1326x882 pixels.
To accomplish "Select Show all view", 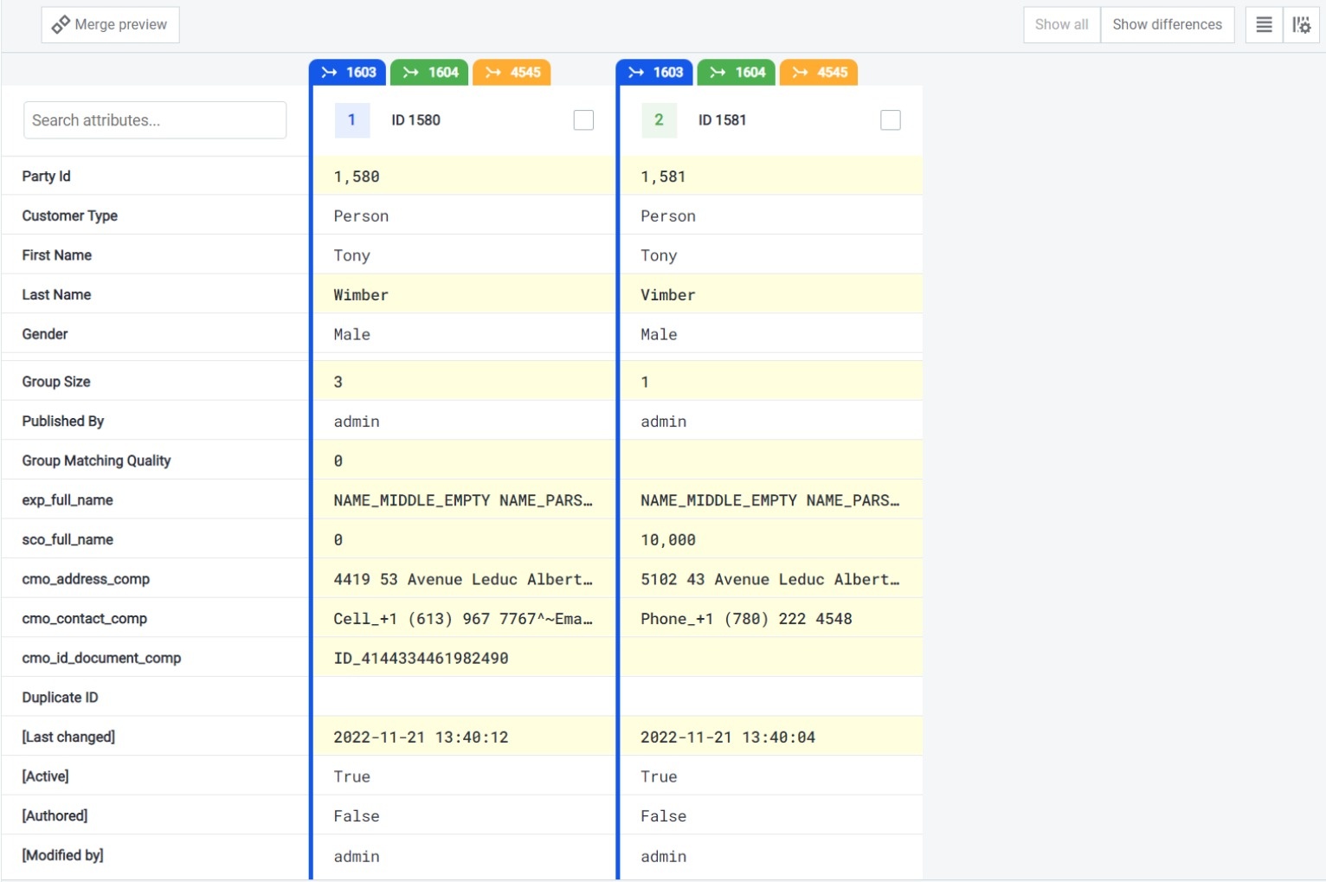I will [x=1061, y=25].
